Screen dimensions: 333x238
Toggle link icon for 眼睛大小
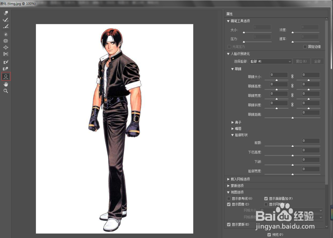(x=292, y=76)
